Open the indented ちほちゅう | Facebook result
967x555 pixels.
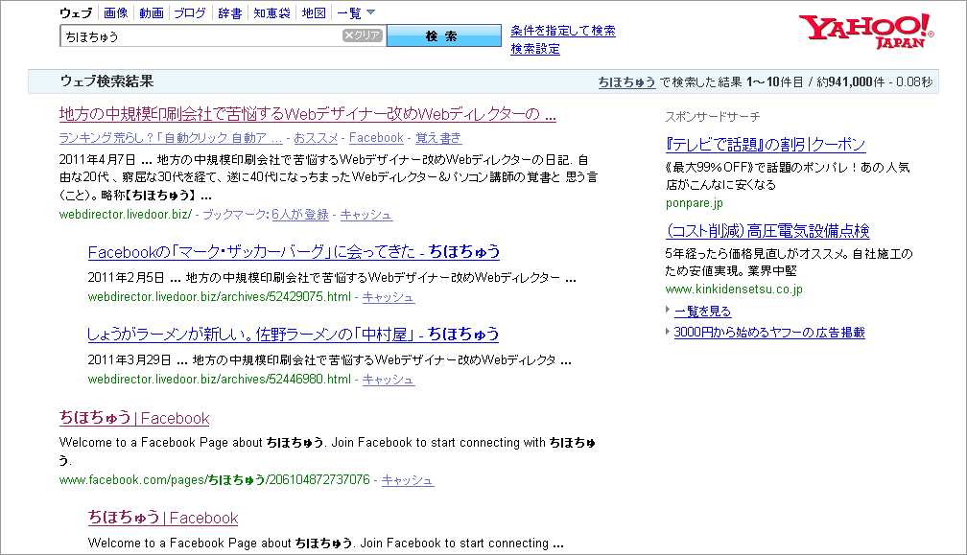163,518
